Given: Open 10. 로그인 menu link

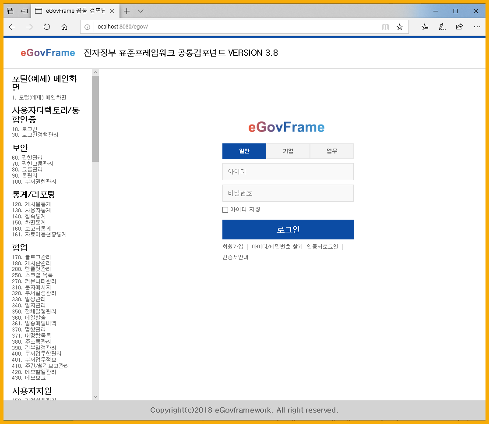Looking at the screenshot, I should pyautogui.click(x=25, y=129).
